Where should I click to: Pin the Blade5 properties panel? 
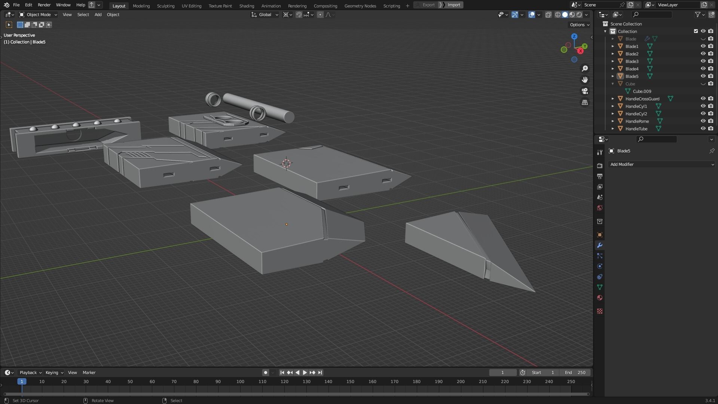pyautogui.click(x=712, y=151)
